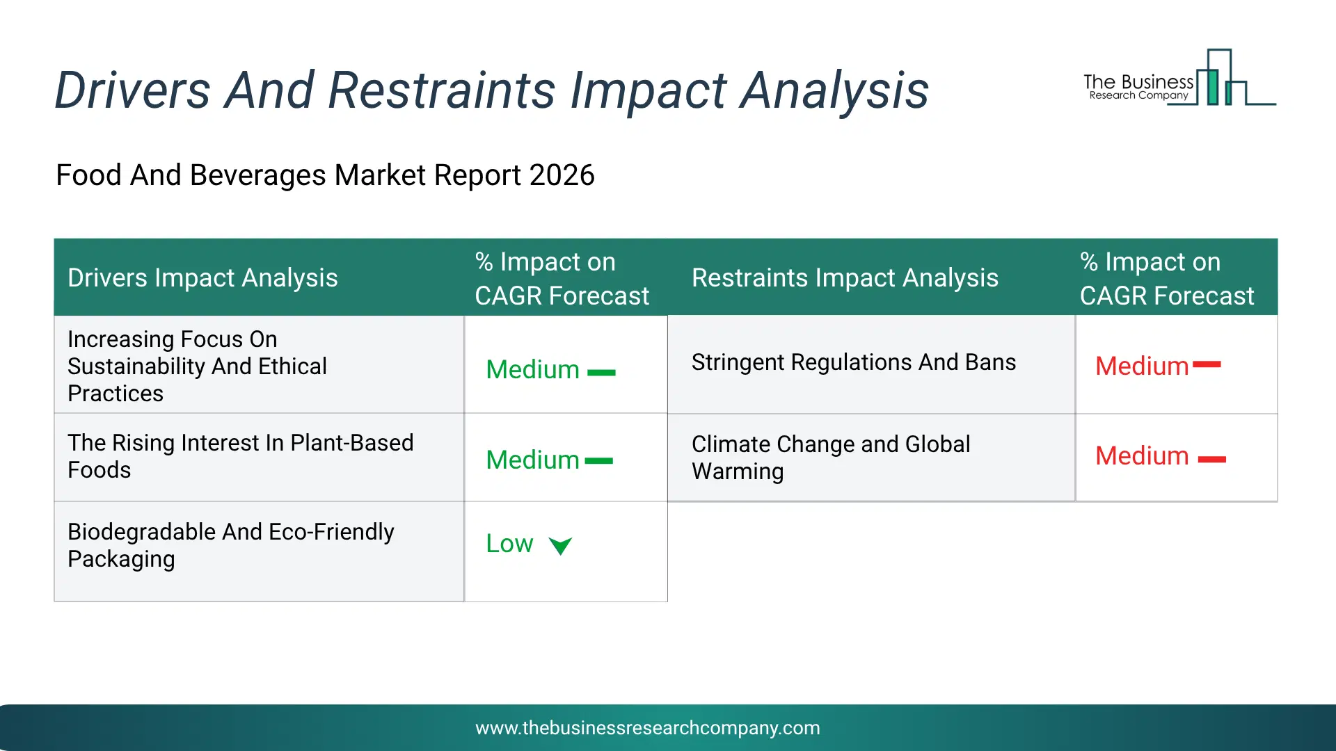1336x751 pixels.
Task: Click green dash icon for Sustainability row
Action: point(601,373)
